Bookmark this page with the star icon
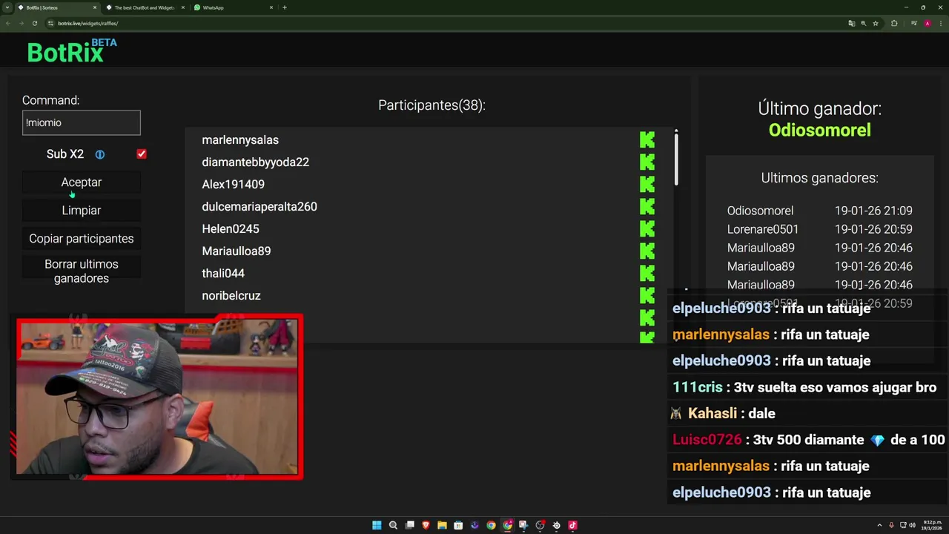 coord(876,23)
